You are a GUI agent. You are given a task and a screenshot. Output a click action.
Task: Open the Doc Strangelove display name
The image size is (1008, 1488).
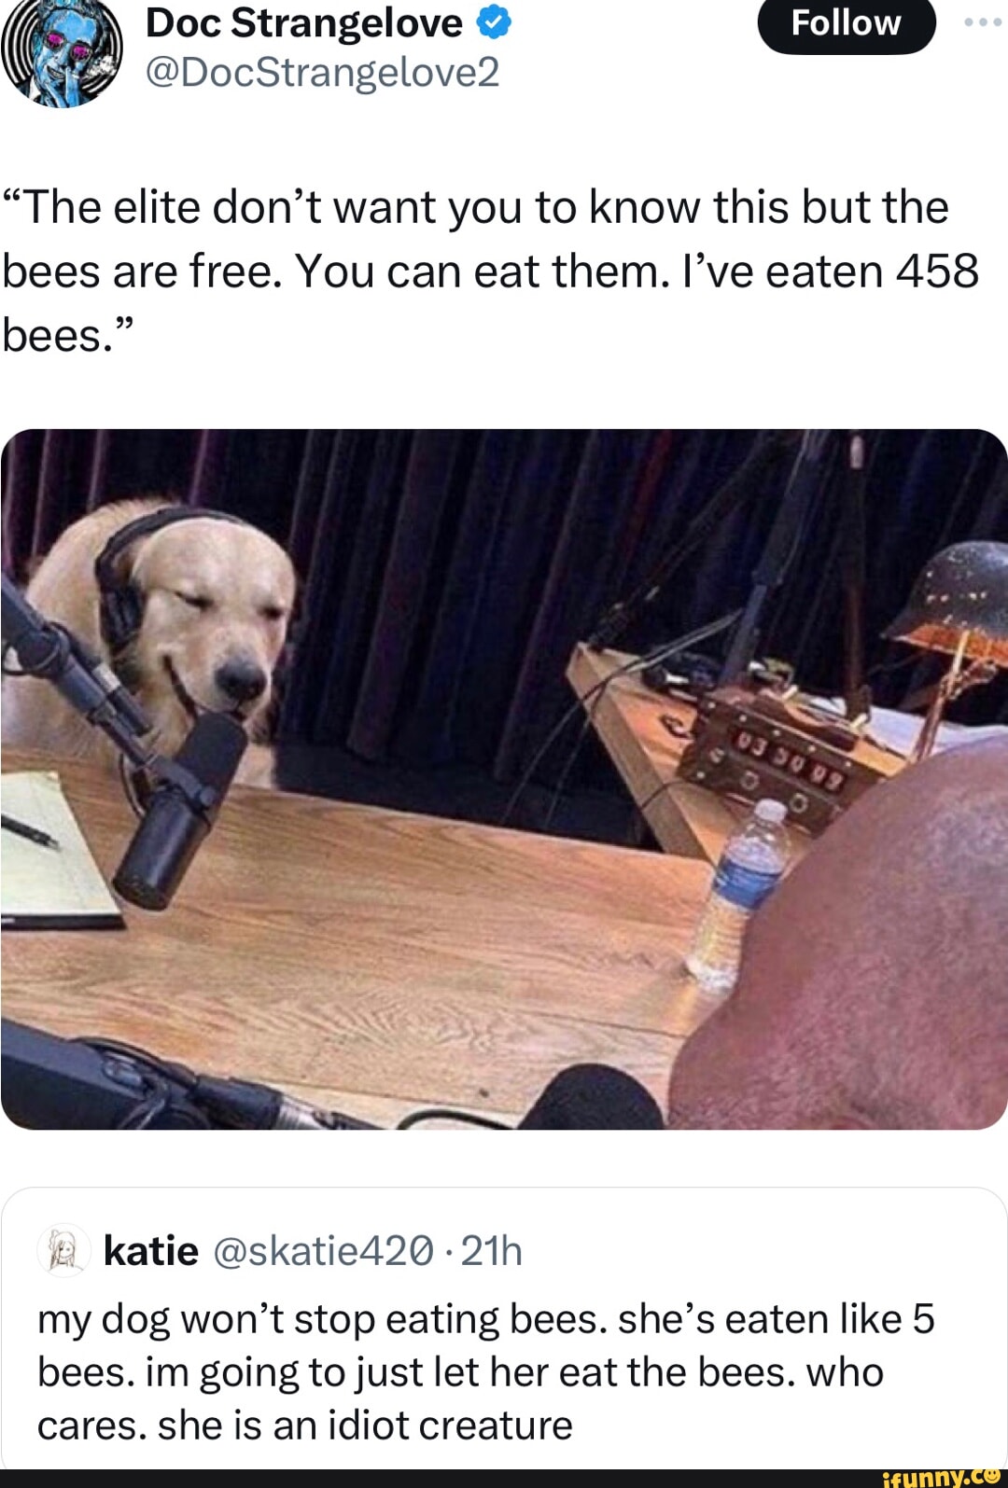304,22
